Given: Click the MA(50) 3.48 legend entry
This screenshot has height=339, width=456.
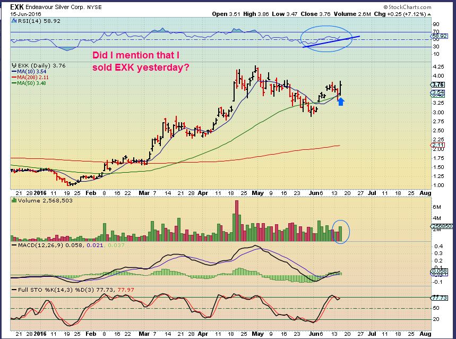Looking at the screenshot, I should (29, 83).
